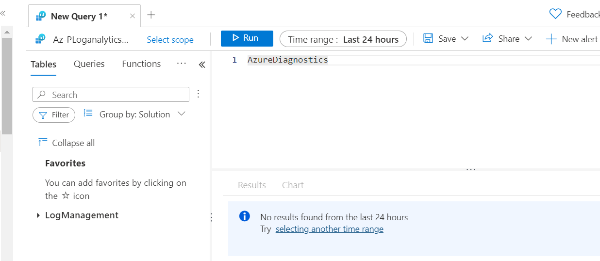Collapse the side panel with the double chevron
Image resolution: width=600 pixels, height=261 pixels.
point(202,65)
